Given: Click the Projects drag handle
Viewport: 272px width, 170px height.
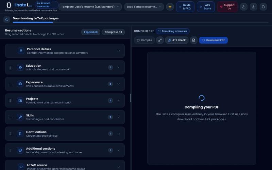Looking at the screenshot, I should click(x=11, y=100).
